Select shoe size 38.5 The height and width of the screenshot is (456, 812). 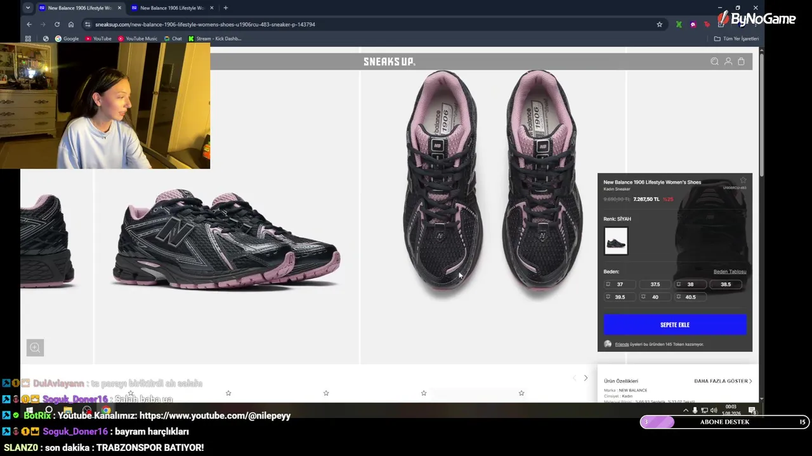[x=726, y=284]
